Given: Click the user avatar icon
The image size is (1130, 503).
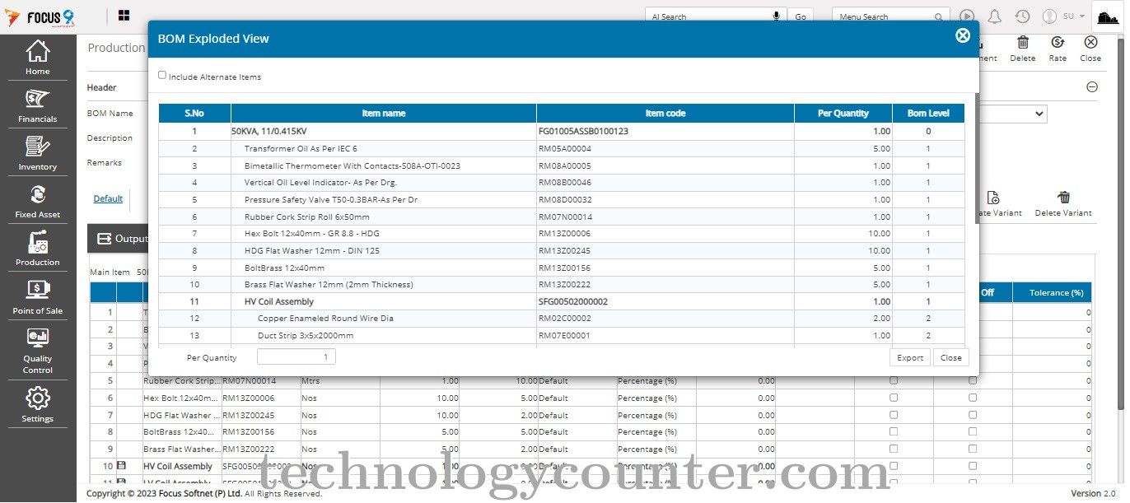Looking at the screenshot, I should [1049, 16].
